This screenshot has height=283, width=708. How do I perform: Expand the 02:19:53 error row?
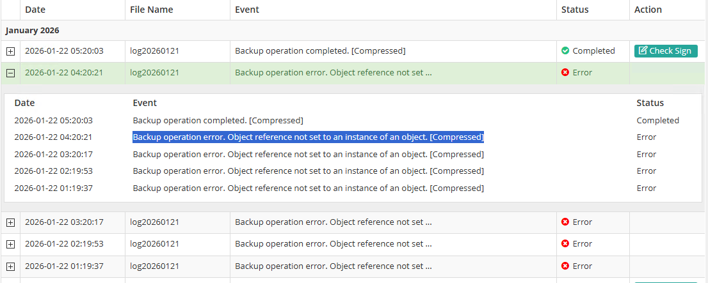10,244
